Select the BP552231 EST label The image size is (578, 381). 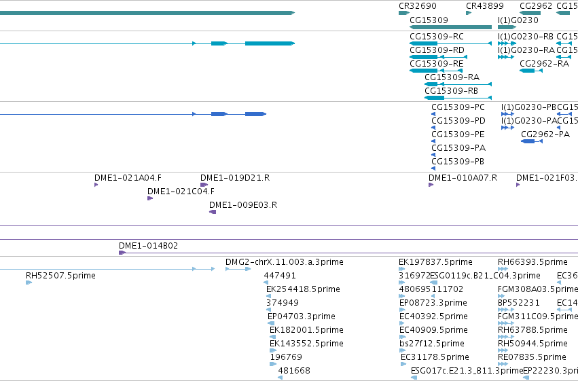(519, 303)
